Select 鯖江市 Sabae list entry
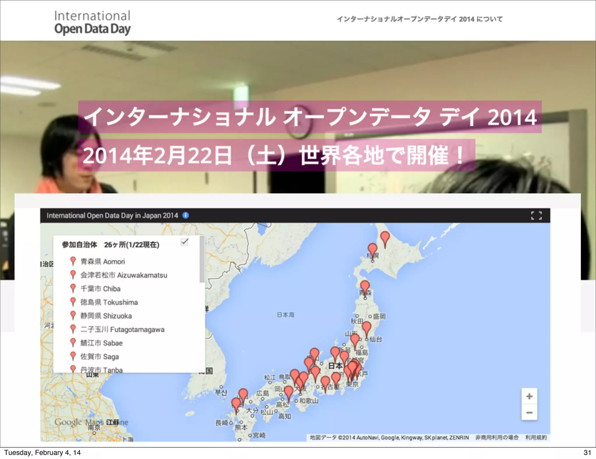Image resolution: width=596 pixels, height=459 pixels. (102, 343)
